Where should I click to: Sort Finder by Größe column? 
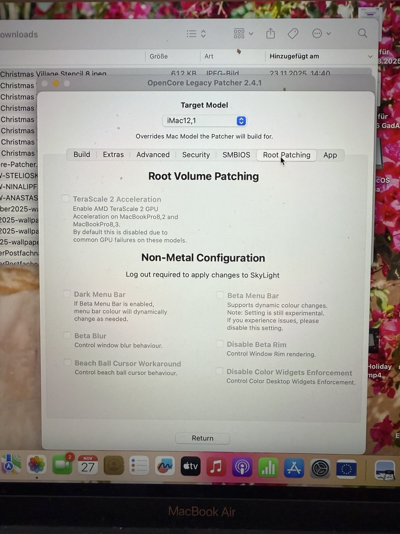click(x=159, y=56)
